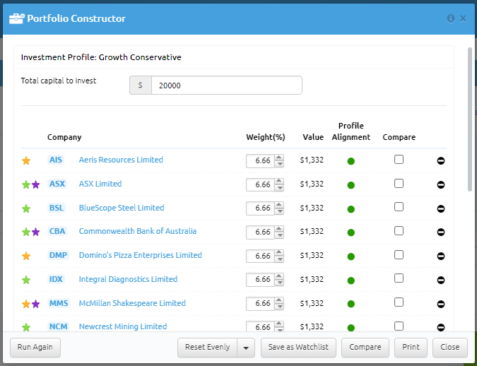Tick the Compare checkbox for BlueScope Steel
477x366 pixels.
pyautogui.click(x=399, y=207)
